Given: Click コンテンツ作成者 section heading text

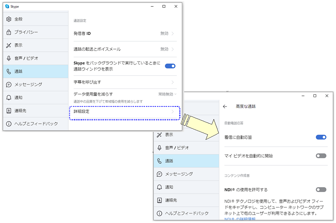Looking at the screenshot, I should point(237,175).
